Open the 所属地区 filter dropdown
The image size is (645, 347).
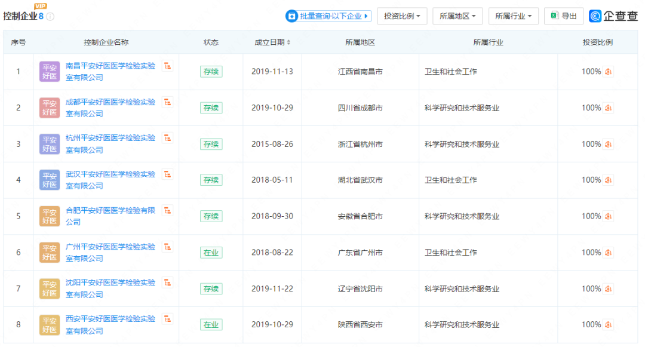[x=457, y=16]
